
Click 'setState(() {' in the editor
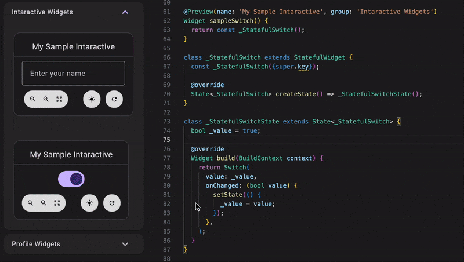[x=237, y=195]
